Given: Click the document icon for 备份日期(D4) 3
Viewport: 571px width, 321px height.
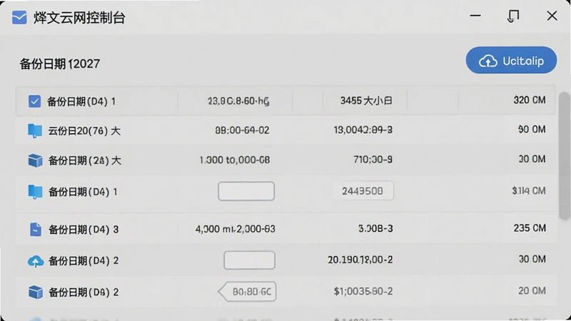Looking at the screenshot, I should pos(35,230).
